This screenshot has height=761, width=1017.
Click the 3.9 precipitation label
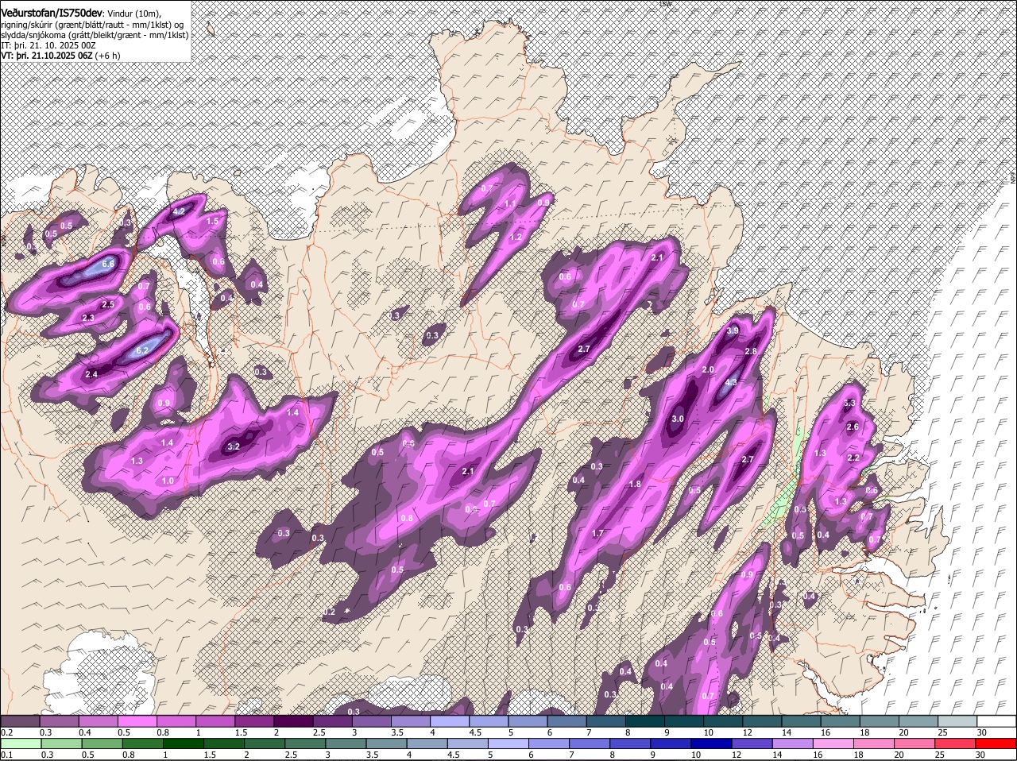point(733,330)
